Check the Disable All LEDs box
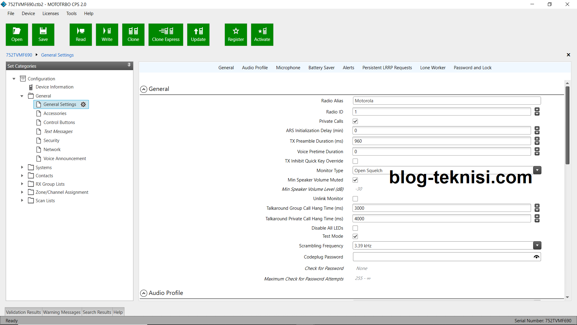The width and height of the screenshot is (577, 325). (x=355, y=228)
